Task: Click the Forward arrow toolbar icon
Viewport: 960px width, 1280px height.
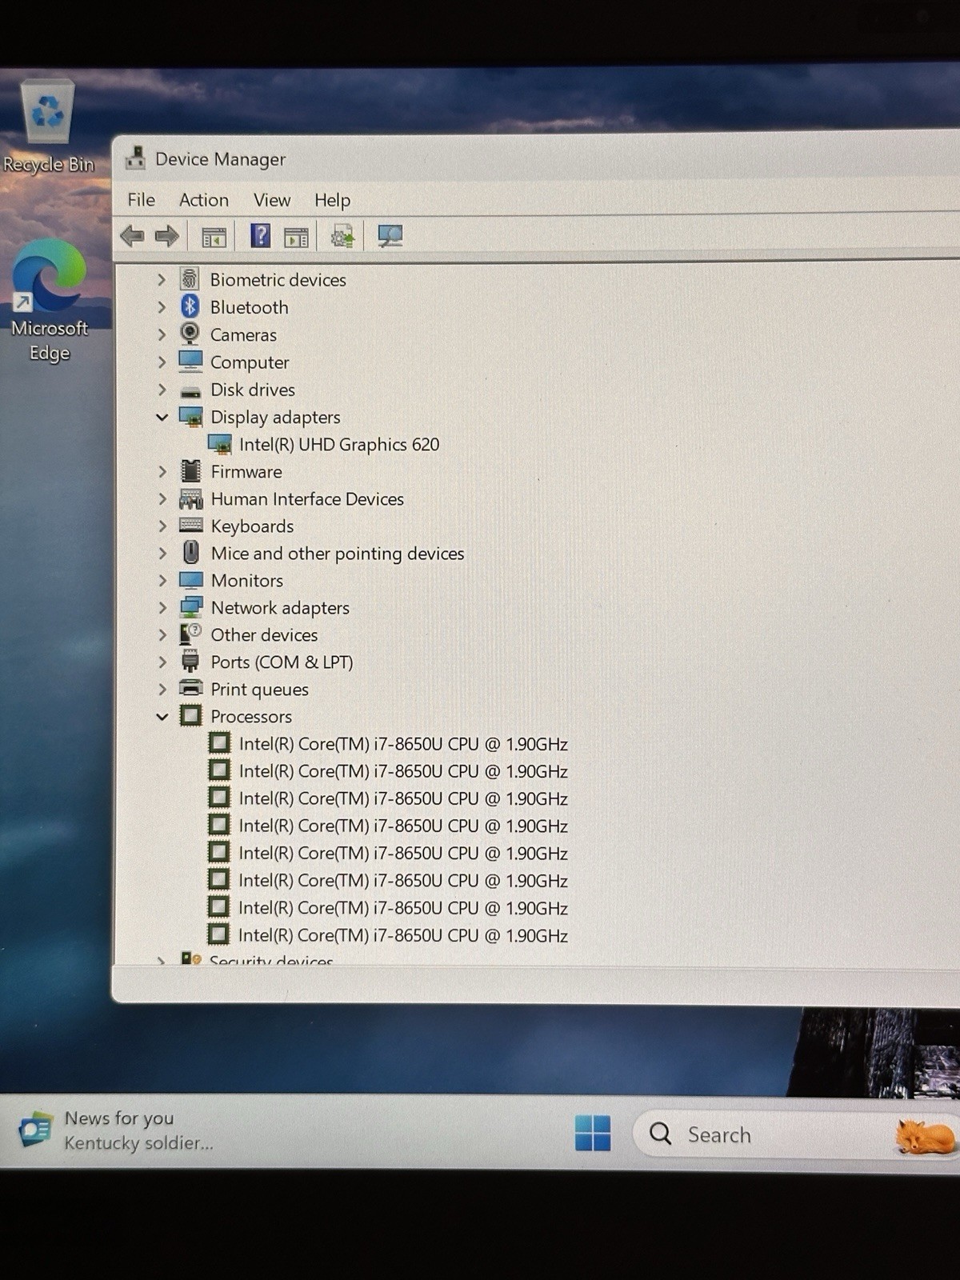Action: 166,236
